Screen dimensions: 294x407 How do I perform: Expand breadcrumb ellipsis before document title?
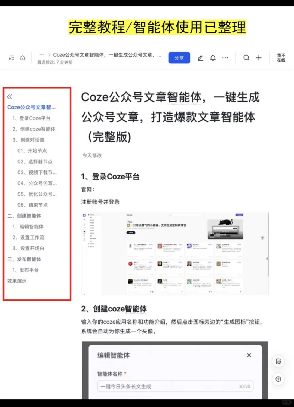42,55
